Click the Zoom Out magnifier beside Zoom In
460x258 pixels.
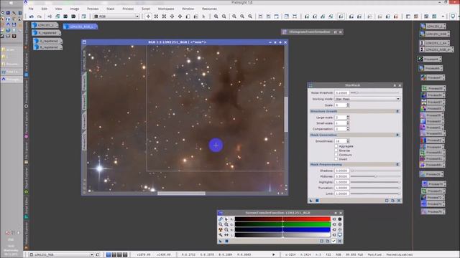[x=224, y=16]
